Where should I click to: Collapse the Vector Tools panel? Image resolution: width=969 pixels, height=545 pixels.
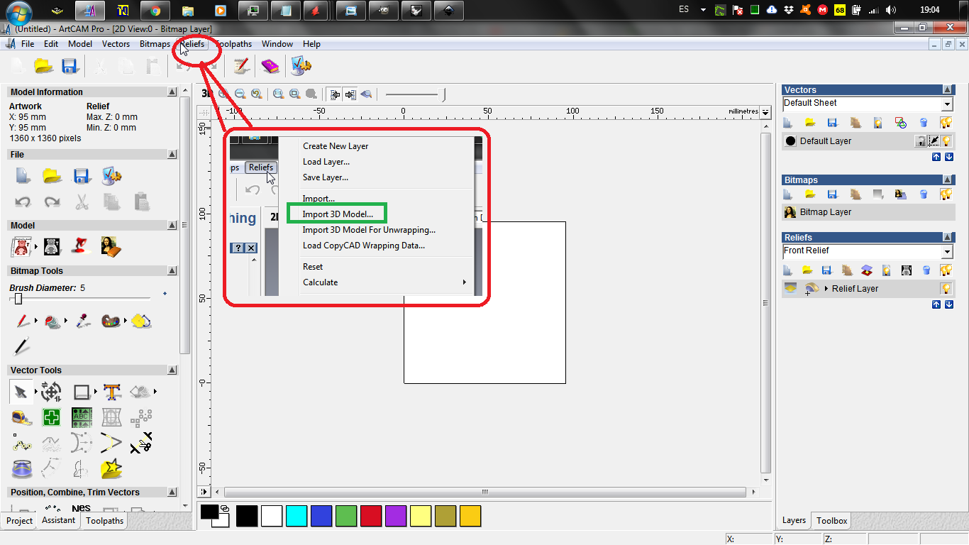[172, 370]
